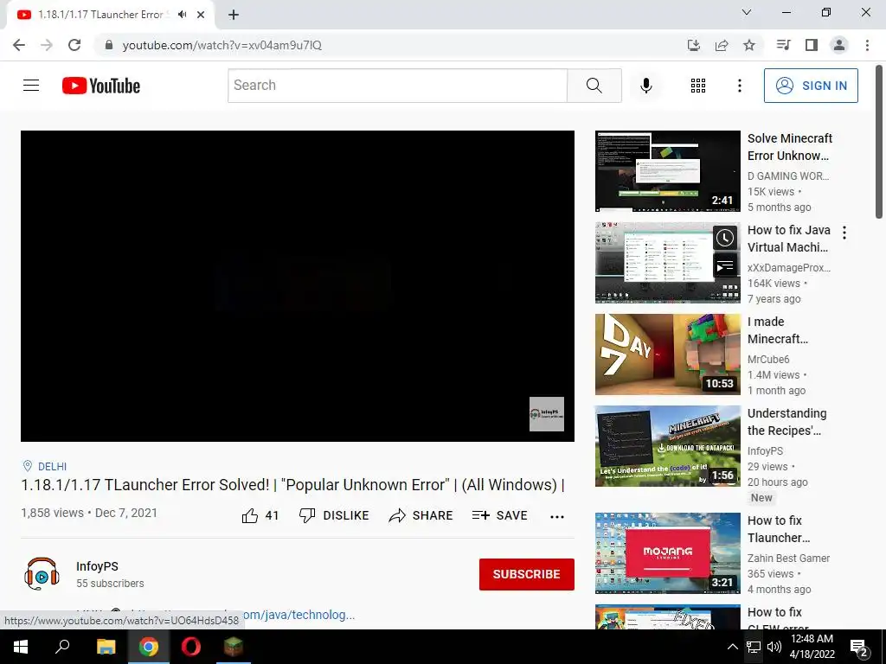Open Chrome tab search chevron
Viewport: 886px width, 664px height.
click(747, 12)
